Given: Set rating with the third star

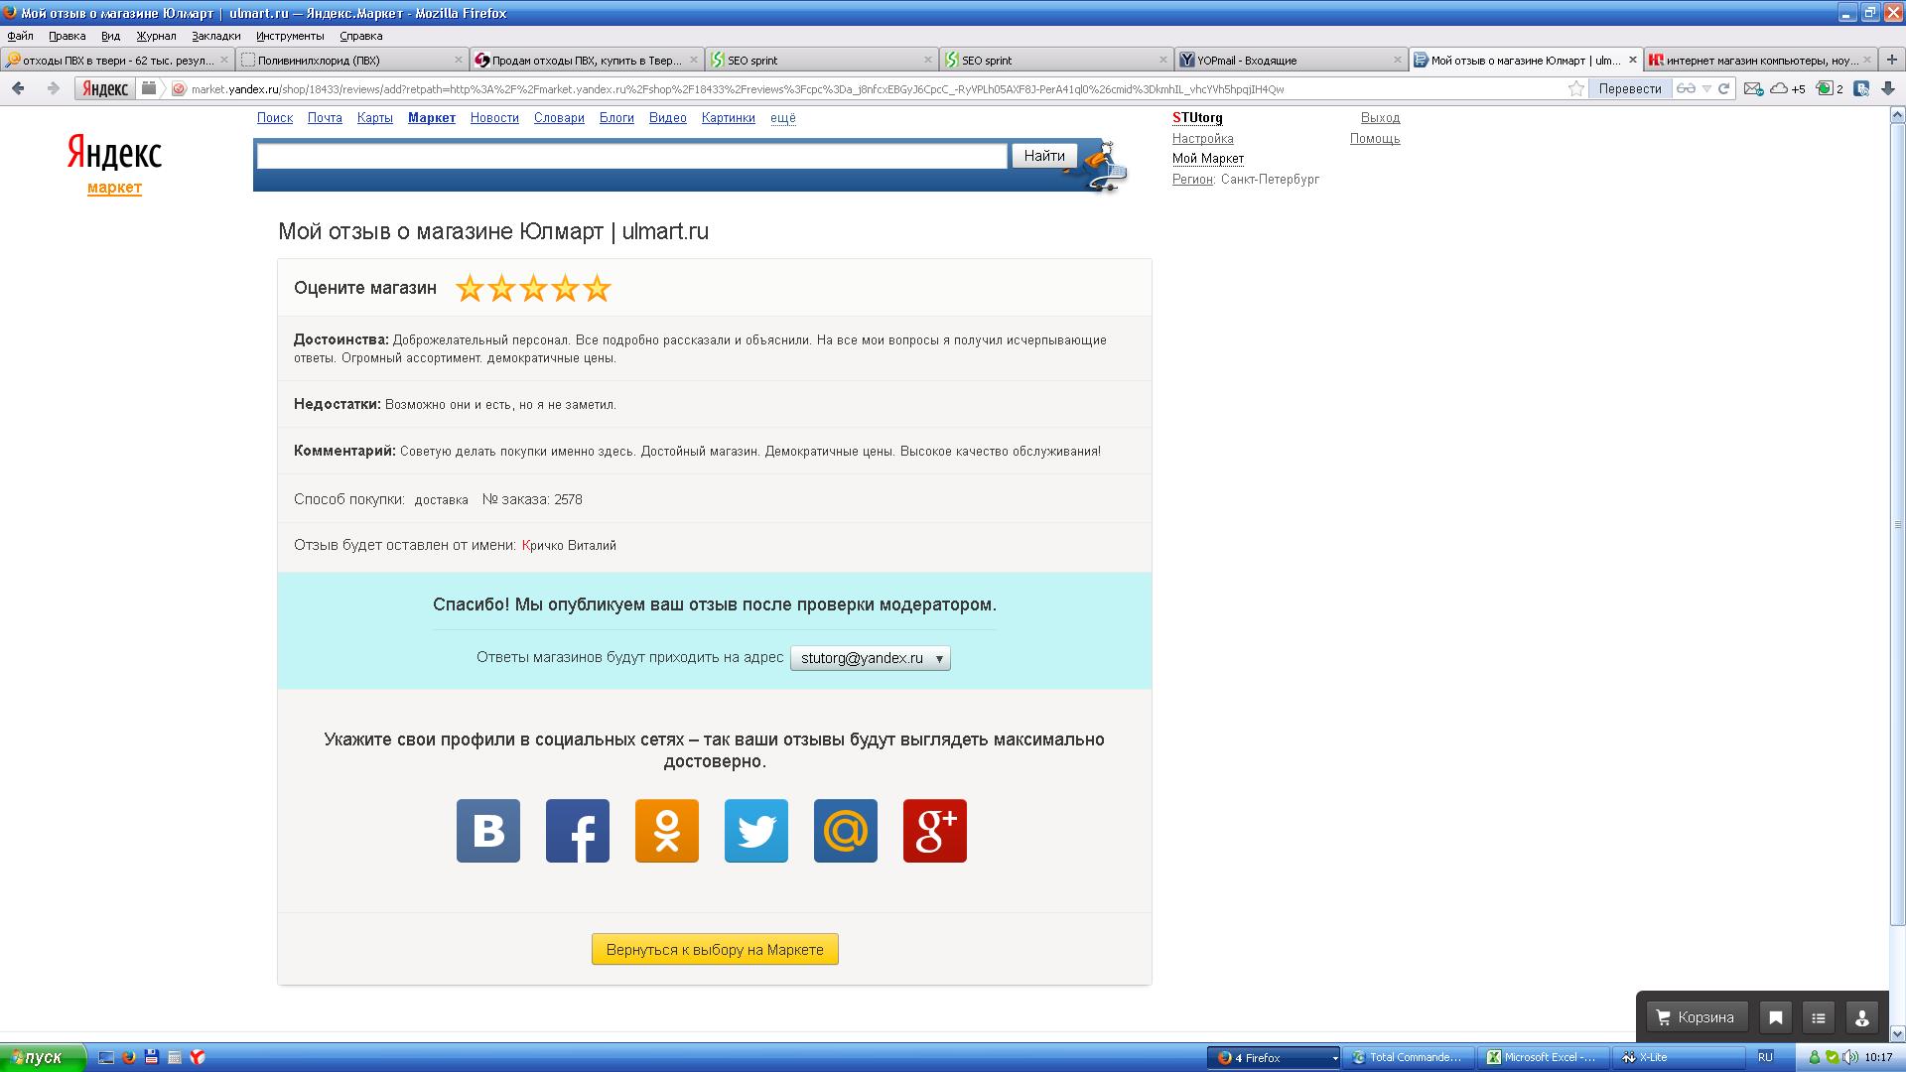Looking at the screenshot, I should 533,289.
